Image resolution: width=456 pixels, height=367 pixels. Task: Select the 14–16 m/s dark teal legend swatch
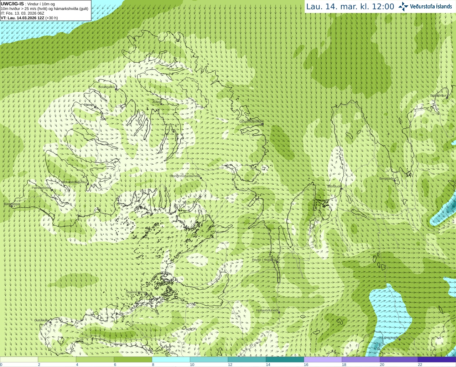pos(285,360)
